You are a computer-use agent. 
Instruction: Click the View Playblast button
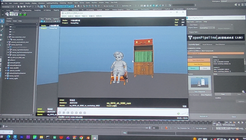(206, 95)
